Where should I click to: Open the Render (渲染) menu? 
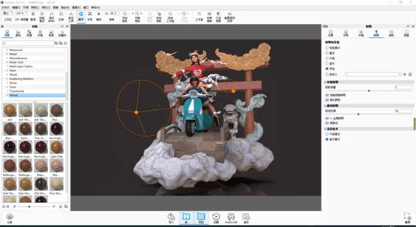(65, 7)
